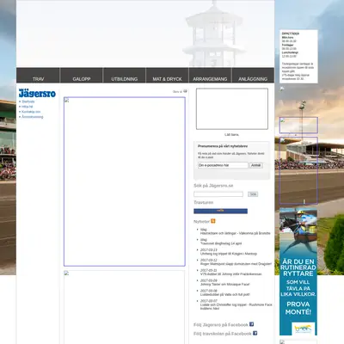Open the 'Följ Jägersro på Facebook' link

tap(221, 325)
